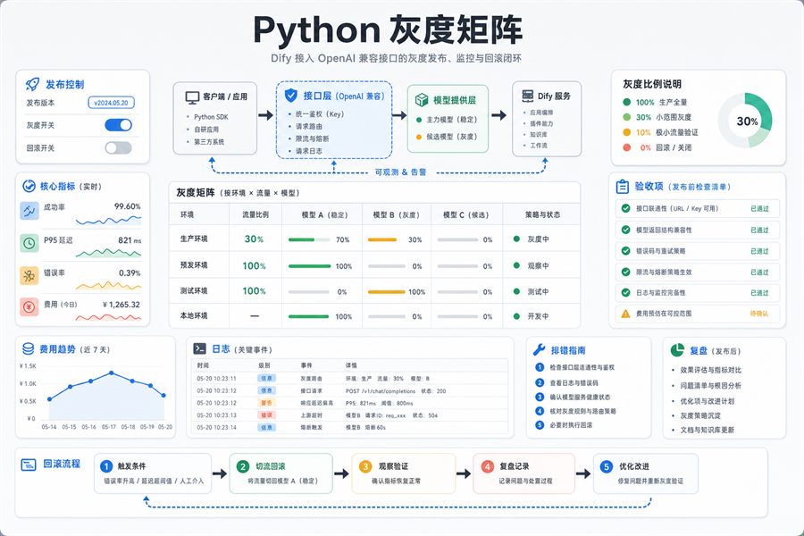Click the peak 05-17 point on 费用趋势 chart

[112, 373]
